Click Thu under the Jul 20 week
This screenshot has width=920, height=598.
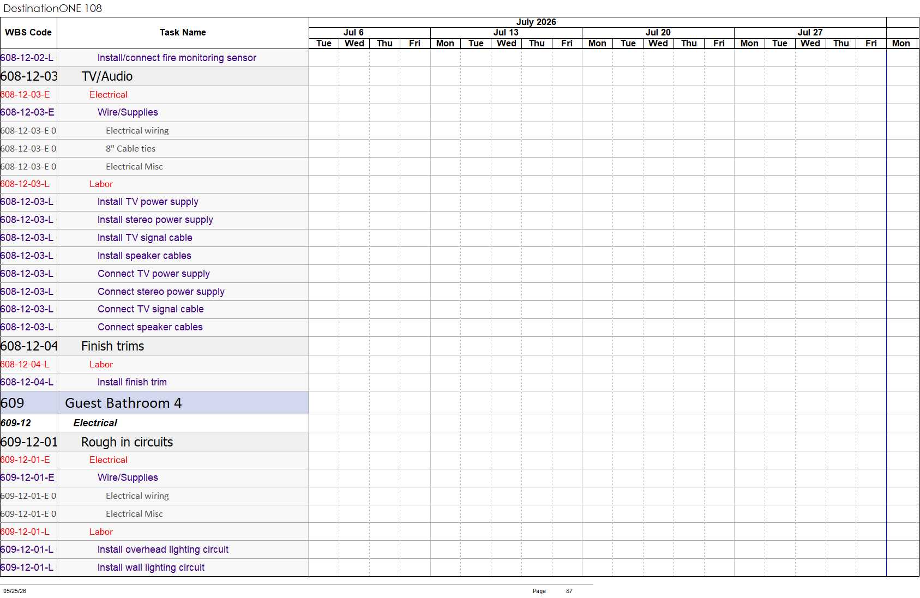(x=689, y=44)
